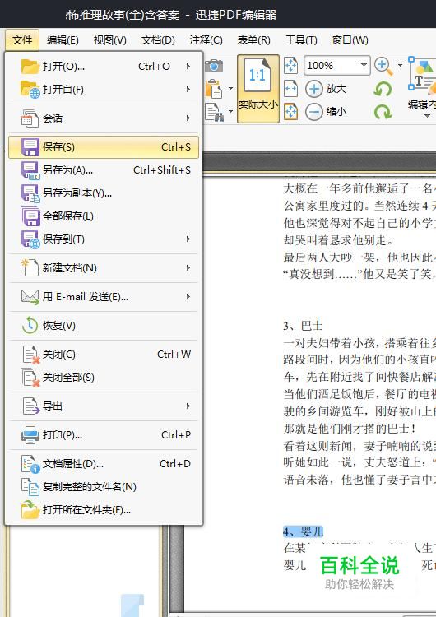Click the 关闭(C) document icon
Screen dimensions: 436x617
(x=30, y=355)
